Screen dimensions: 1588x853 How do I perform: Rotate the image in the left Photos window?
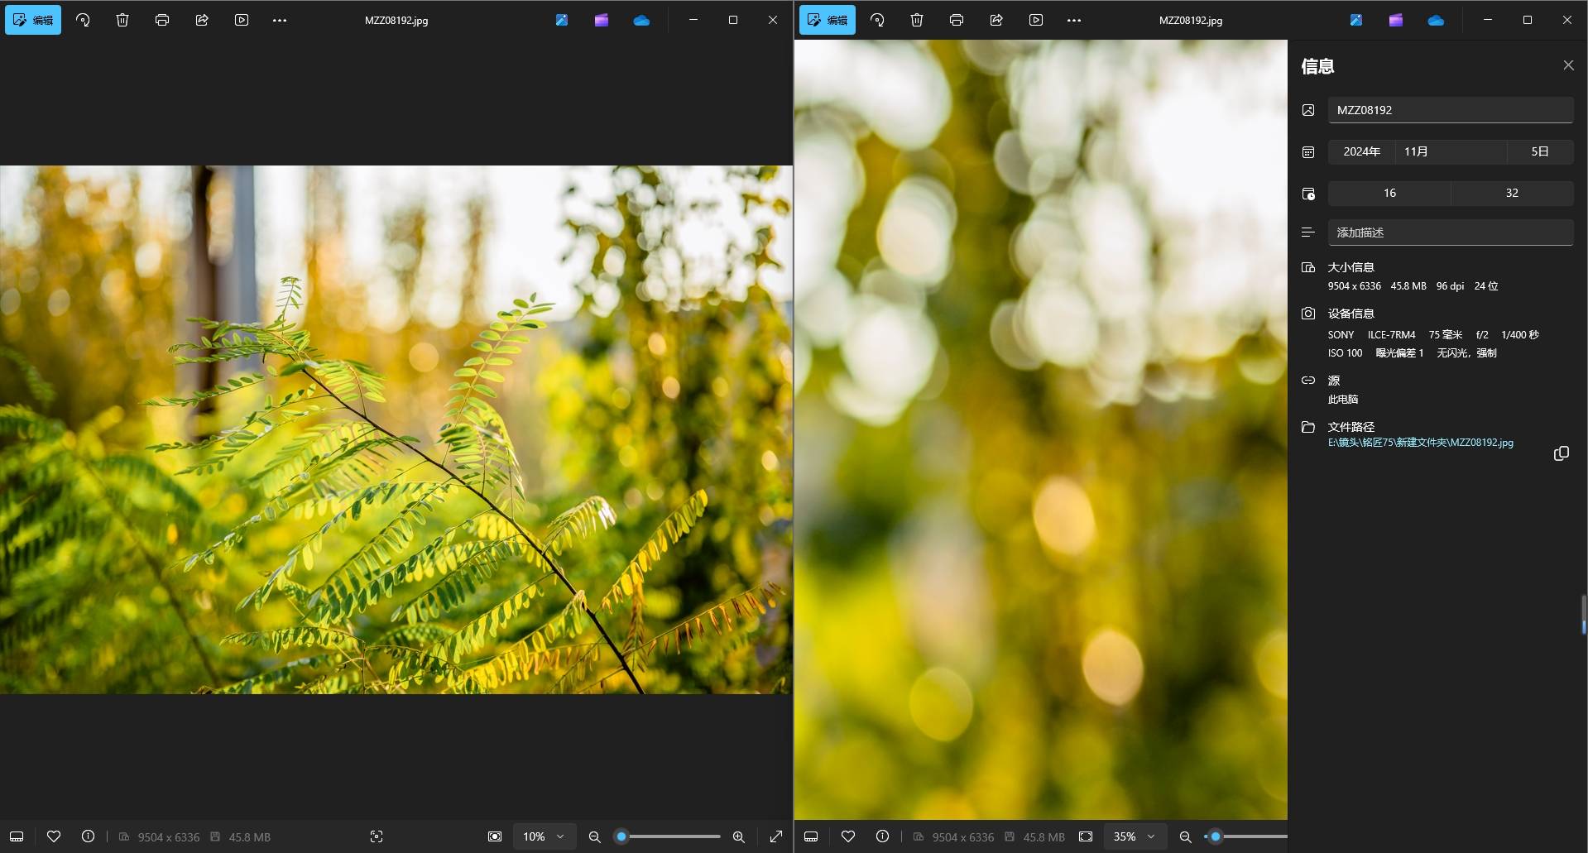point(83,20)
